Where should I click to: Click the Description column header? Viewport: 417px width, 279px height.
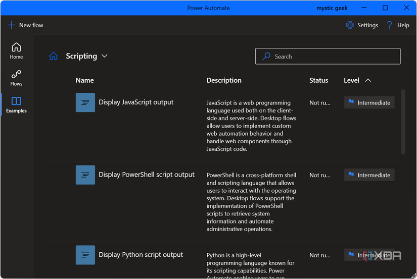click(224, 80)
